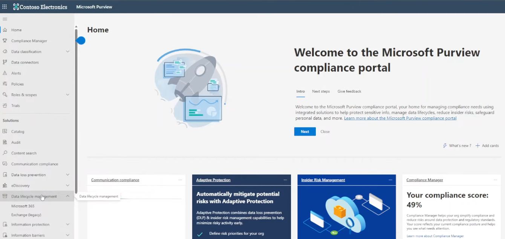Open the Give feedback tab

pos(349,91)
